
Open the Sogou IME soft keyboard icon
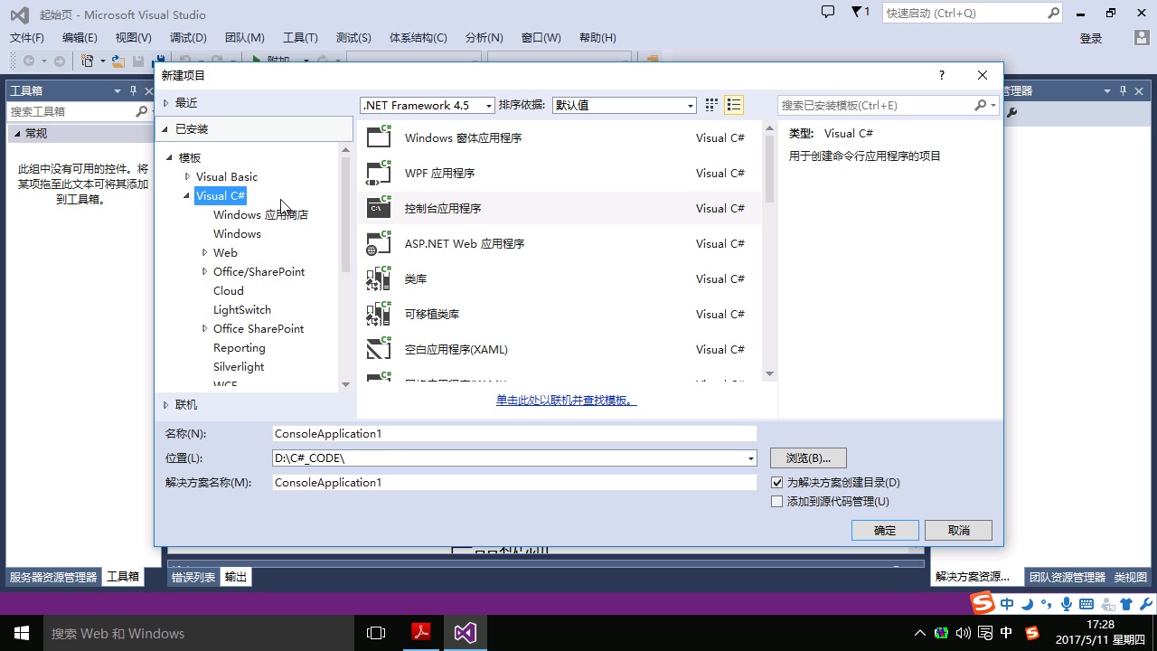[1086, 604]
